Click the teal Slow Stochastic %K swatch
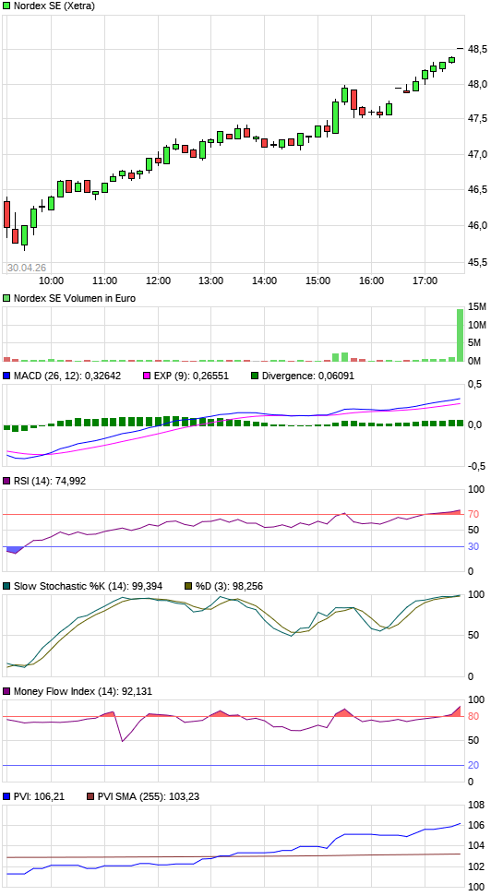The height and width of the screenshot is (896, 503). coord(6,586)
